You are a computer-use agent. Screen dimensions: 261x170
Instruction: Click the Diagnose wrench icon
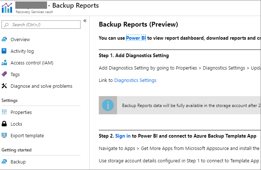tap(4, 86)
